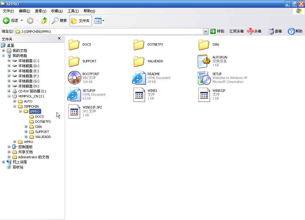Image resolution: width=305 pixels, height=220 pixels.
Task: Select the DOTNETFX folder icon in file list
Action: [139, 45]
